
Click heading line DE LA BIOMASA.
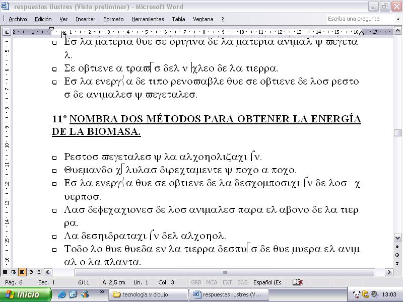tap(96, 131)
